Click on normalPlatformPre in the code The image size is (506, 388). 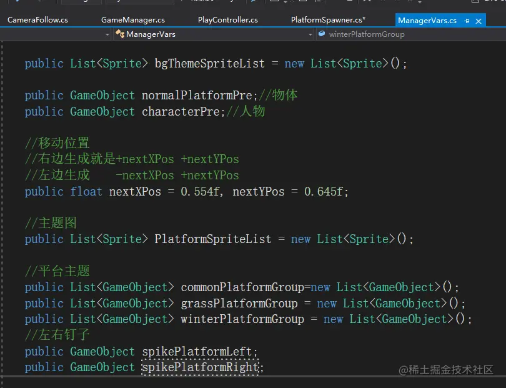[x=197, y=95]
